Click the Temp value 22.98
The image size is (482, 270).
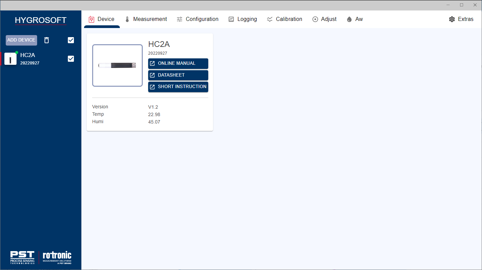pos(154,114)
